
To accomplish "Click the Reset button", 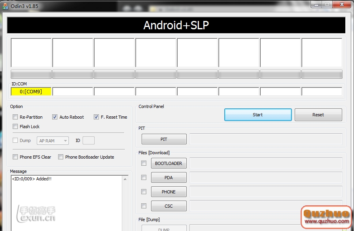I will tap(318, 115).
